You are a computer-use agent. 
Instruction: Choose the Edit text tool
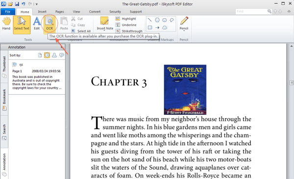click(x=37, y=24)
